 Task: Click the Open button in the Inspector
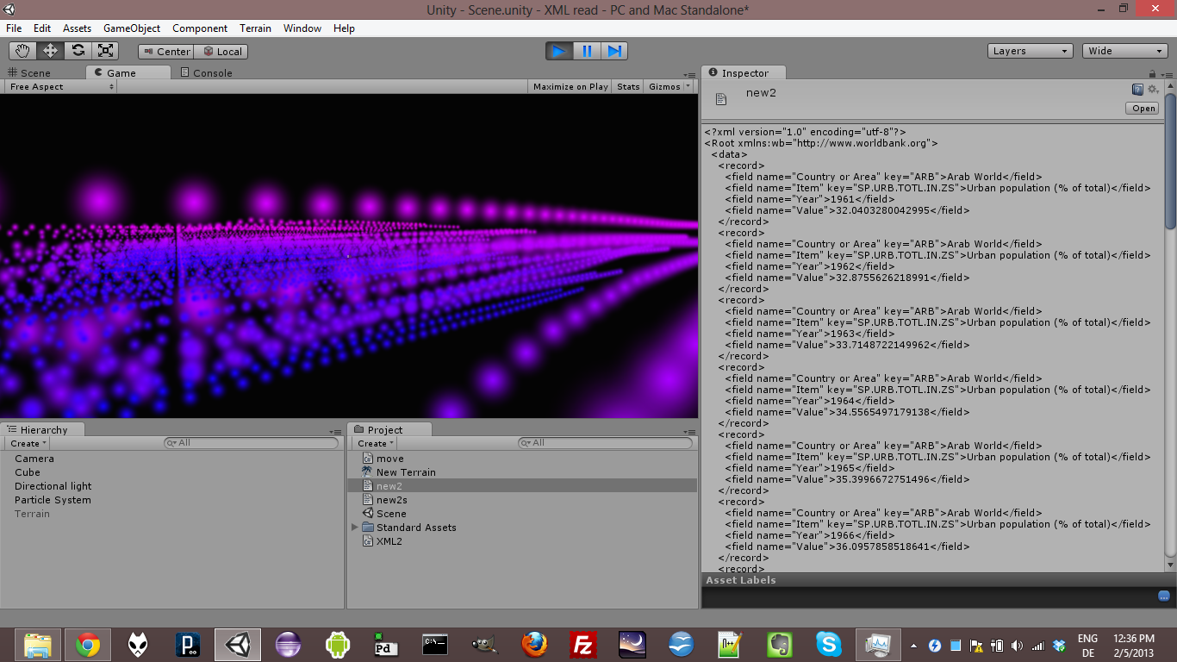(1142, 108)
